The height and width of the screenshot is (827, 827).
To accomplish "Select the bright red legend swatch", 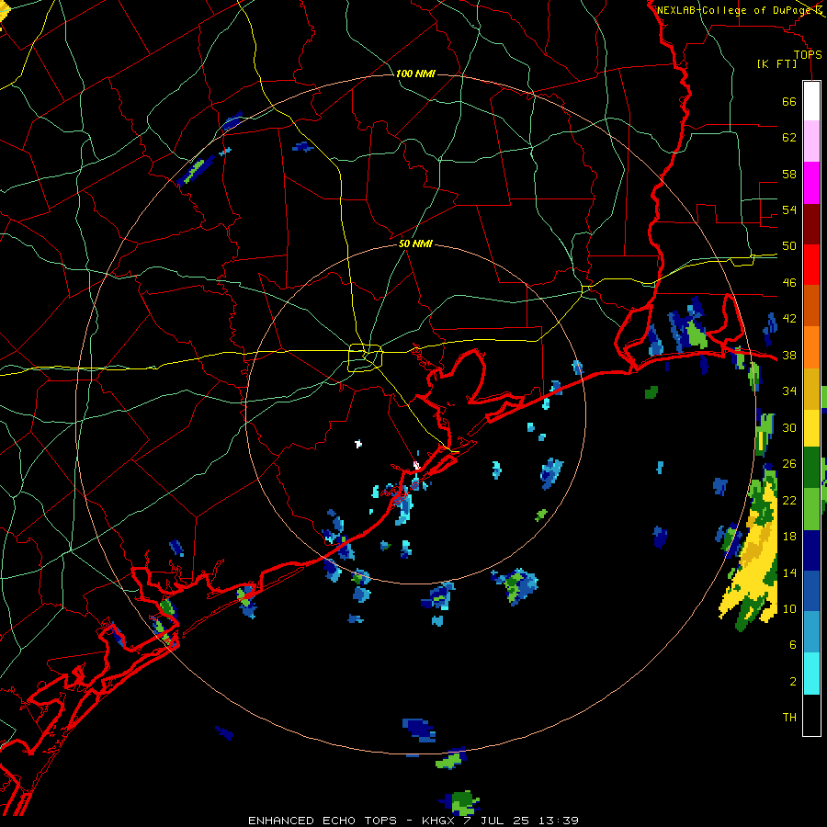I will coord(811,265).
